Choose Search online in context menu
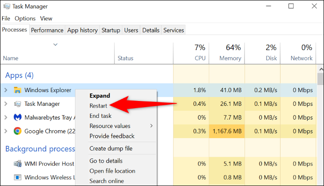The width and height of the screenshot is (324, 186). tap(107, 181)
